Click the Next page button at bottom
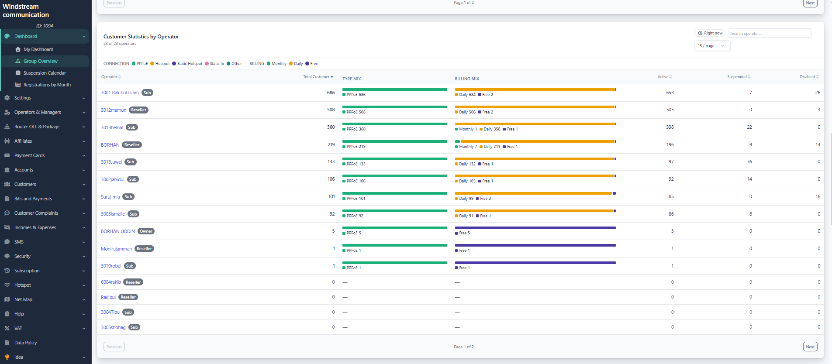This screenshot has height=364, width=832. point(810,347)
